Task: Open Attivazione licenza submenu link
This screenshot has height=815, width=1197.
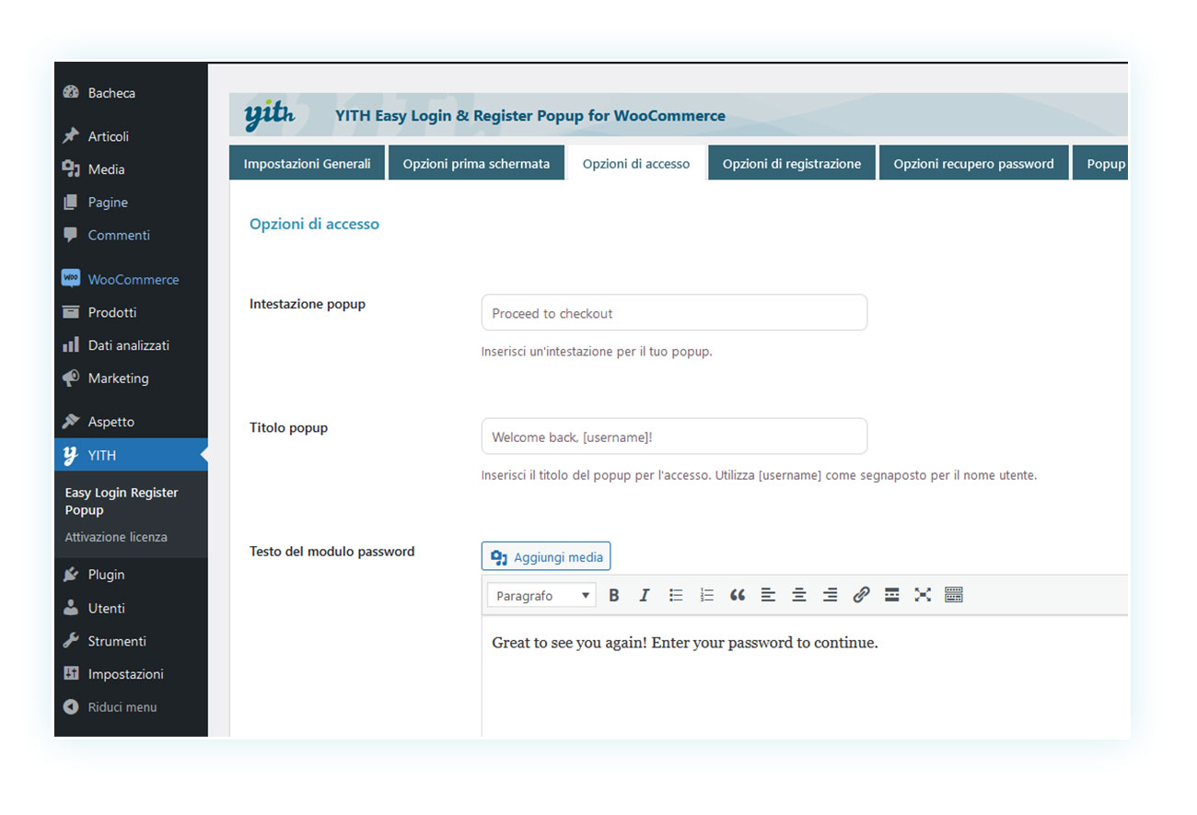Action: coord(116,537)
